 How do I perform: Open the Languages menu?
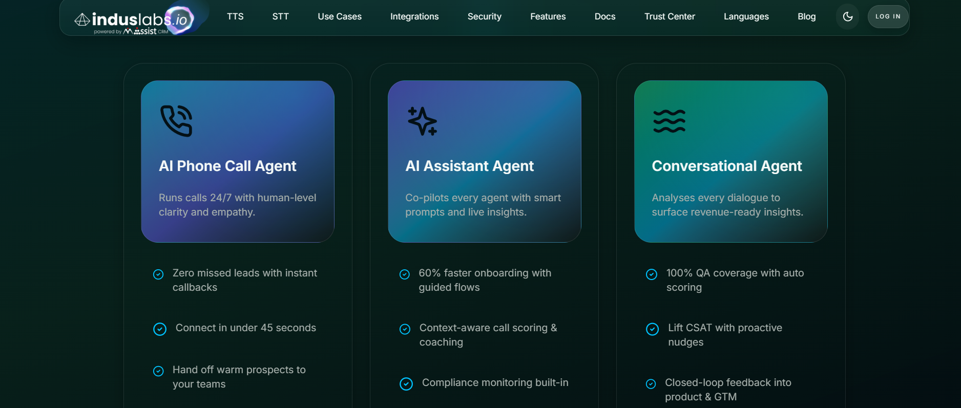[x=746, y=16]
